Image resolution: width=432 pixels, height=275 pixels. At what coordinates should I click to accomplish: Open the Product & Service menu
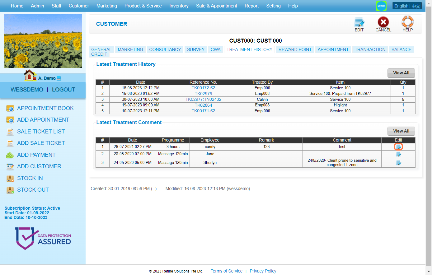(143, 6)
